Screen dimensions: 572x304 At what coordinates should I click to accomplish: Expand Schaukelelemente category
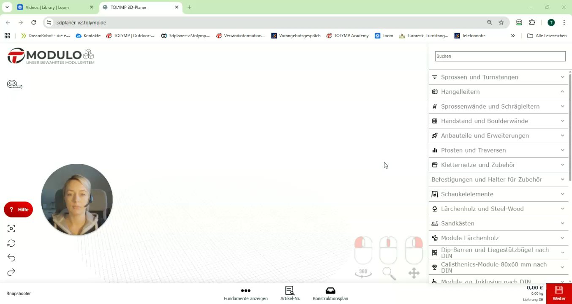tap(498, 194)
